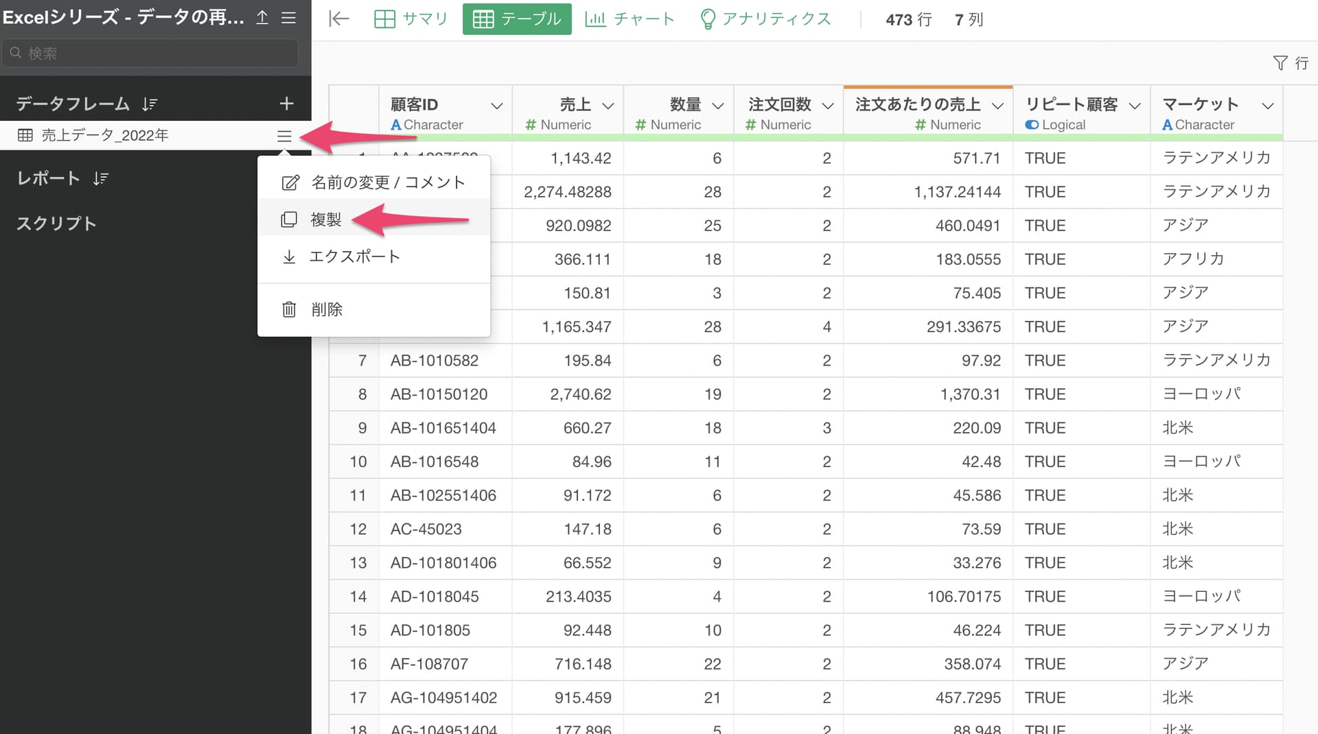Select 名前の変更 / コメント from the menu
This screenshot has height=734, width=1318.
(374, 182)
